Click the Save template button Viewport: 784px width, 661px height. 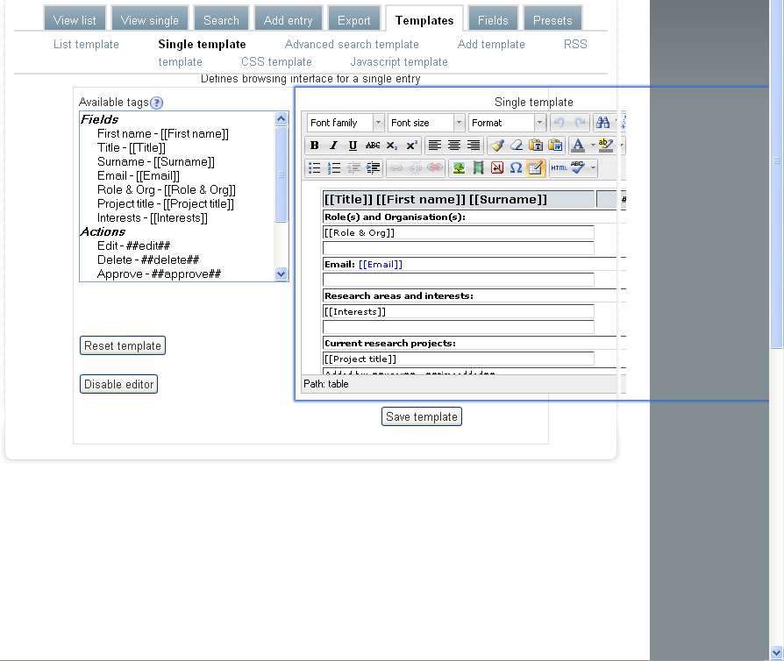(x=422, y=416)
